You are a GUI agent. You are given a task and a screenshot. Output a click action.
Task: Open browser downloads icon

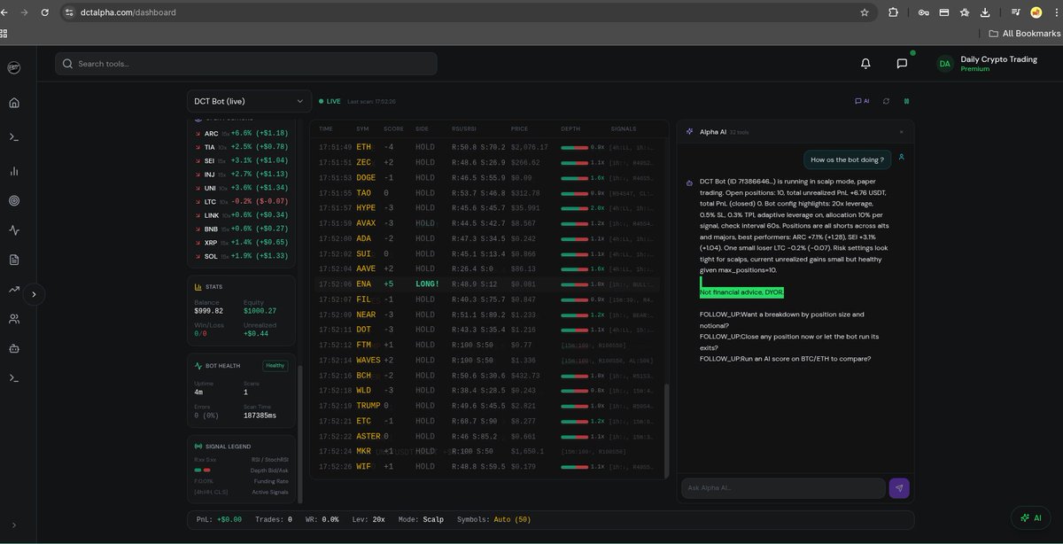[x=986, y=12]
